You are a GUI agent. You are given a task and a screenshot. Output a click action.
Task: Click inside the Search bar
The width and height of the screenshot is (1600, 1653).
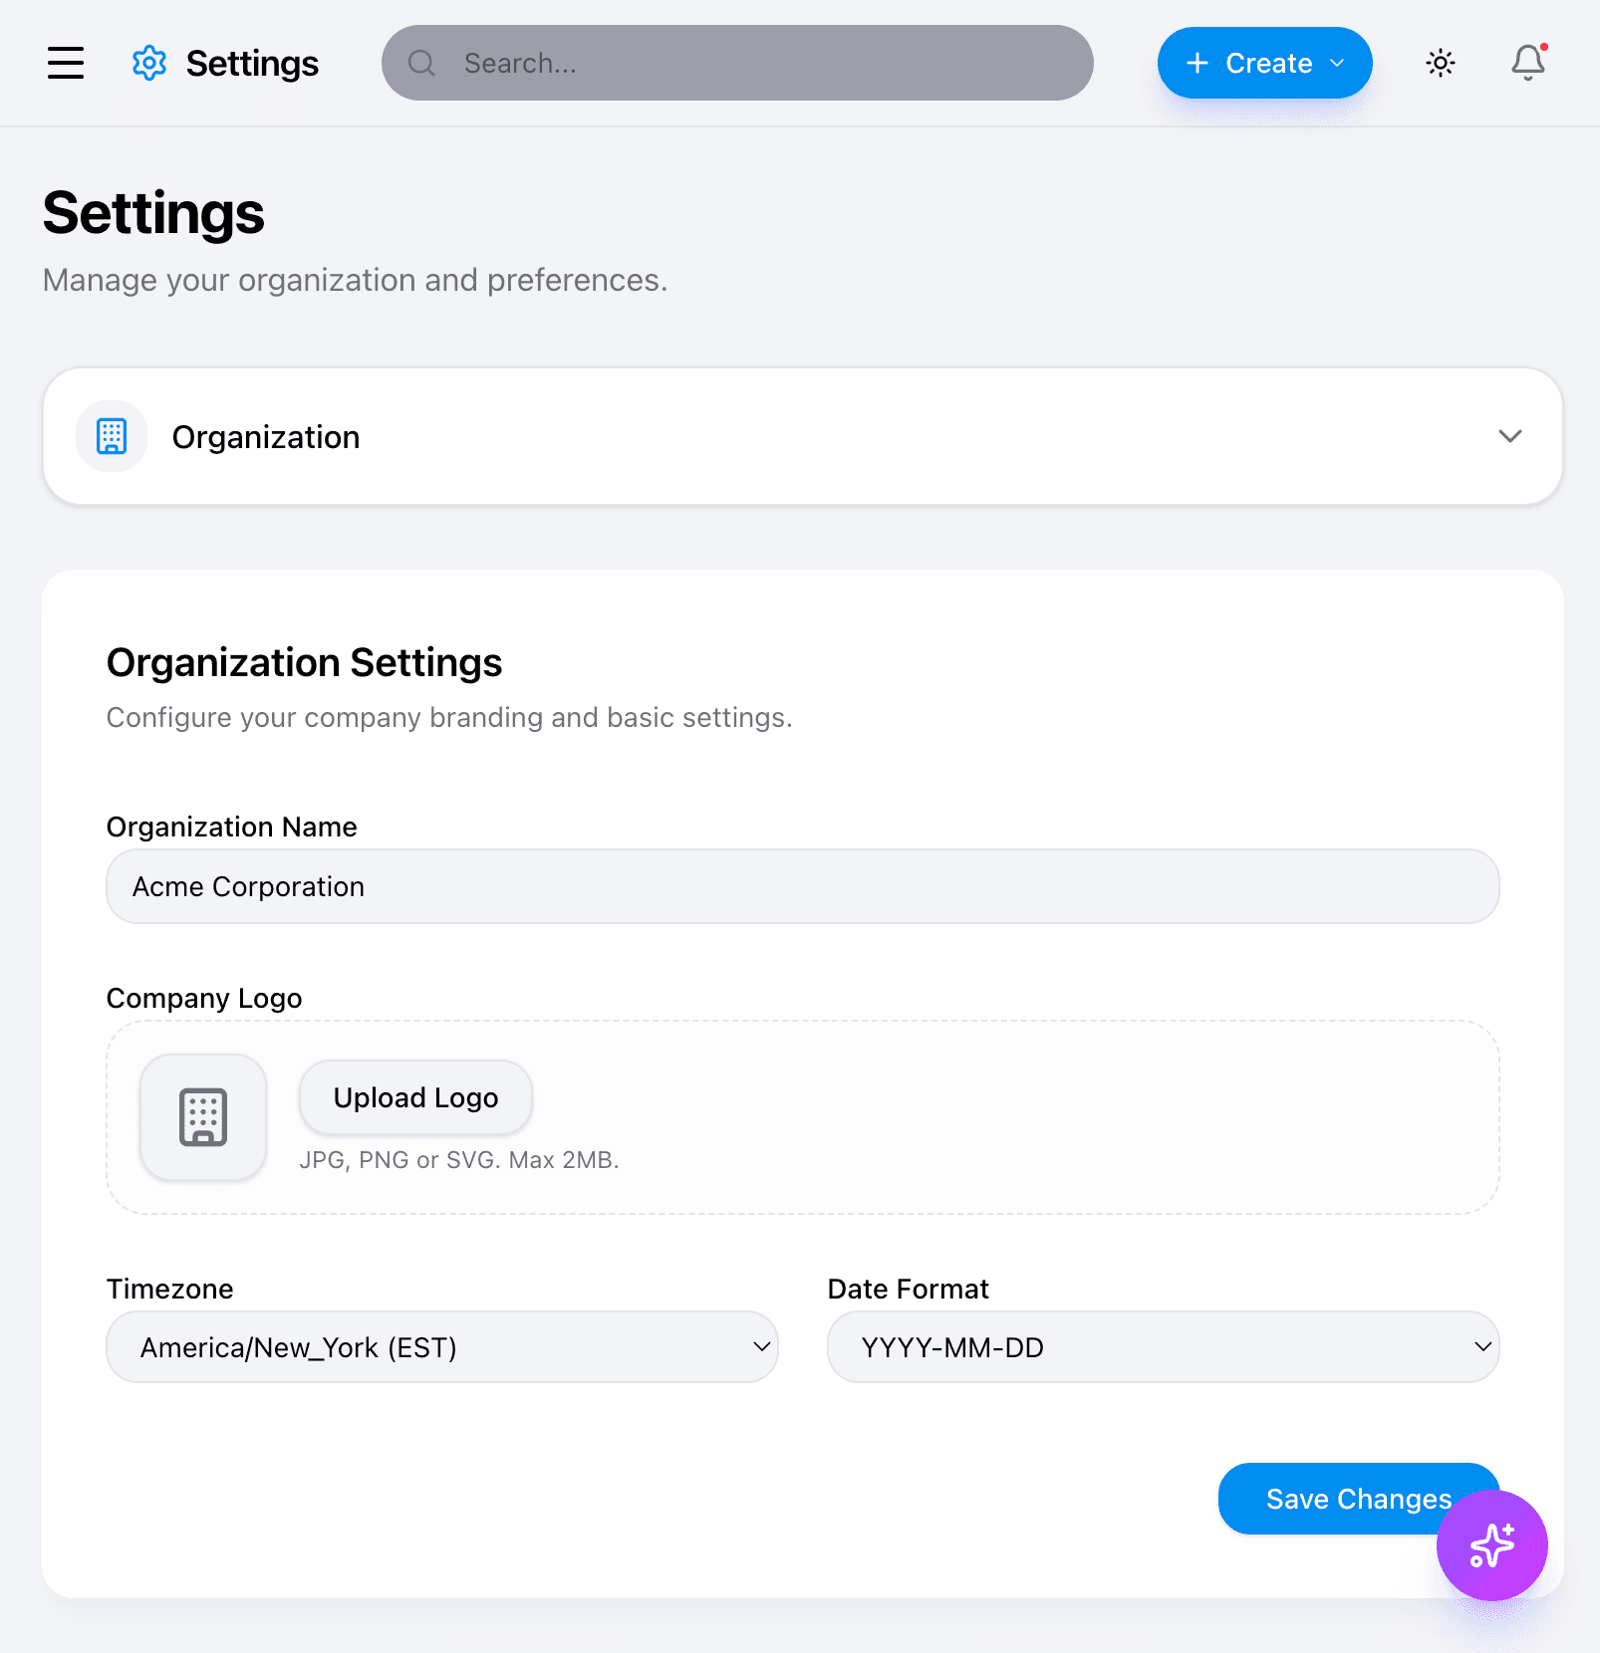click(x=737, y=63)
